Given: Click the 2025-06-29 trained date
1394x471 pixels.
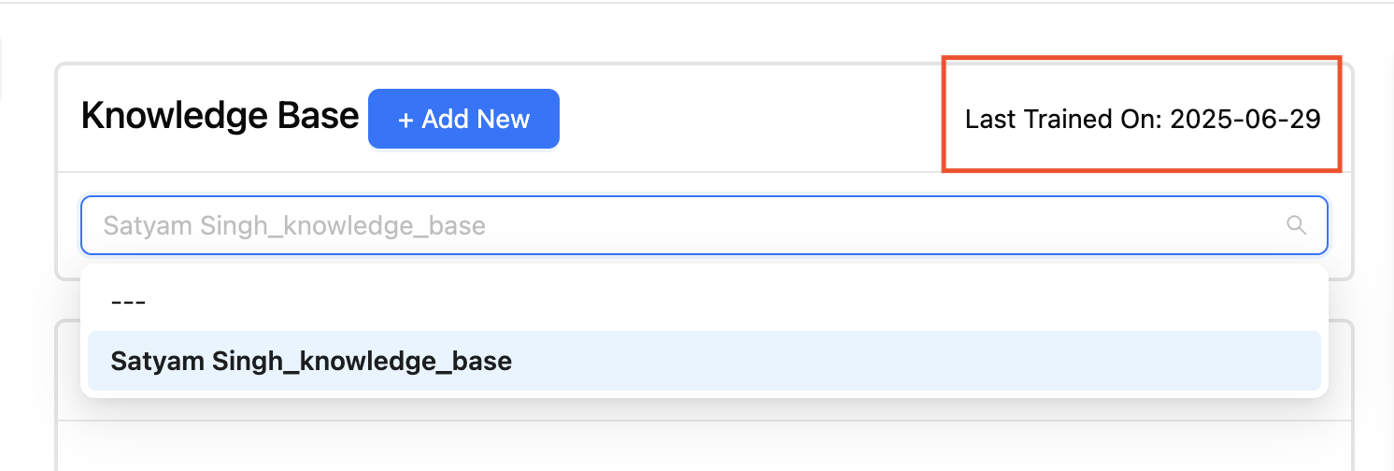Looking at the screenshot, I should tap(1245, 120).
